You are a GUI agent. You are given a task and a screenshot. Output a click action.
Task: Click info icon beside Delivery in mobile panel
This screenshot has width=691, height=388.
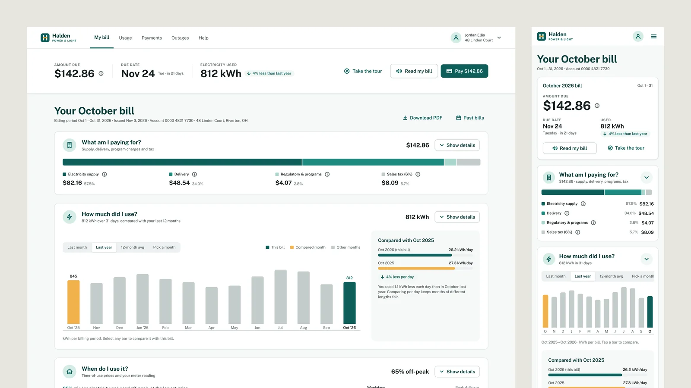click(x=567, y=213)
